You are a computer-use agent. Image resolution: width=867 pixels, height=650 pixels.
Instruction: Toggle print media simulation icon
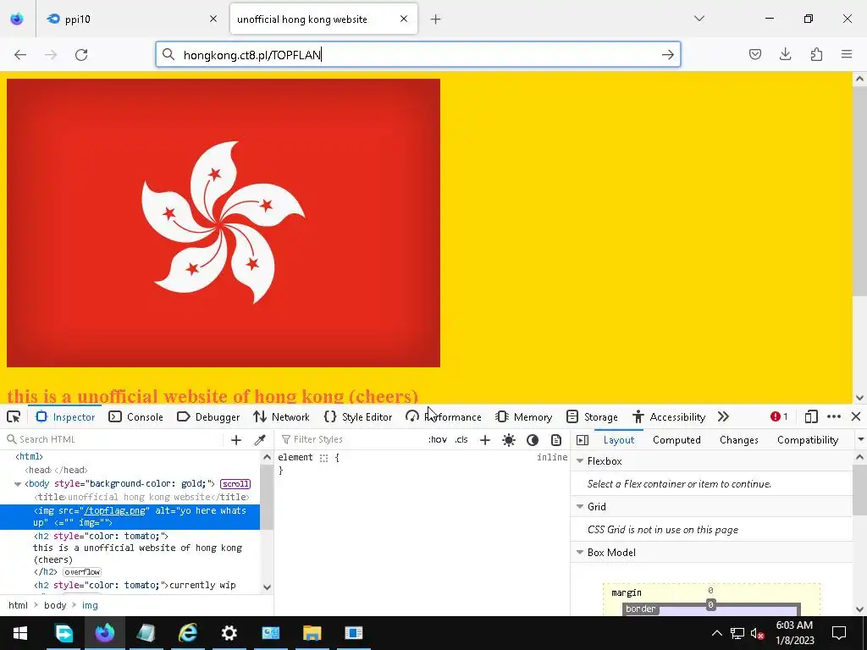(556, 440)
